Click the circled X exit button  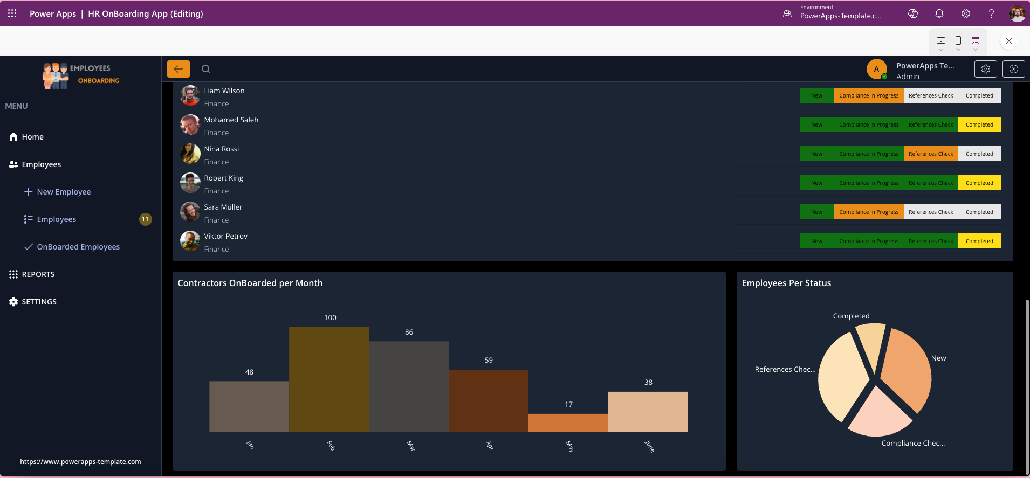coord(1014,69)
